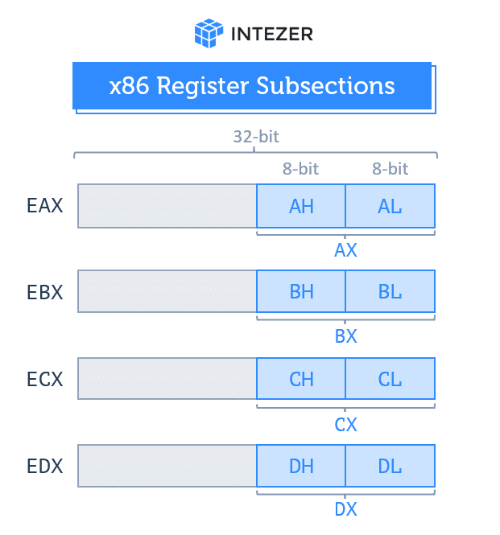Image resolution: width=500 pixels, height=535 pixels.
Task: Click the Intezer cube logo icon
Action: tap(209, 33)
